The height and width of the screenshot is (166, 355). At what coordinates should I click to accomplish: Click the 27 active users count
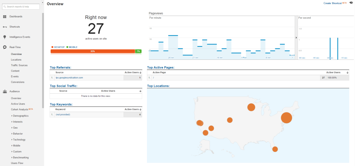point(96,29)
